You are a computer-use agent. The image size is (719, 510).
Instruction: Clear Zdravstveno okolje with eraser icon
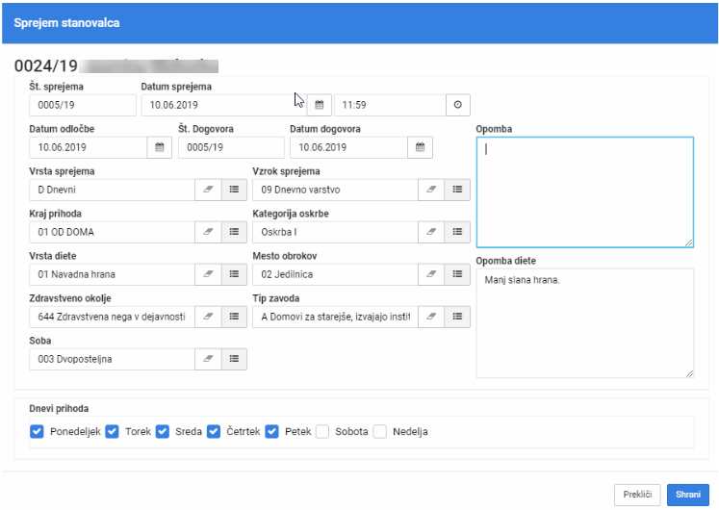click(208, 317)
